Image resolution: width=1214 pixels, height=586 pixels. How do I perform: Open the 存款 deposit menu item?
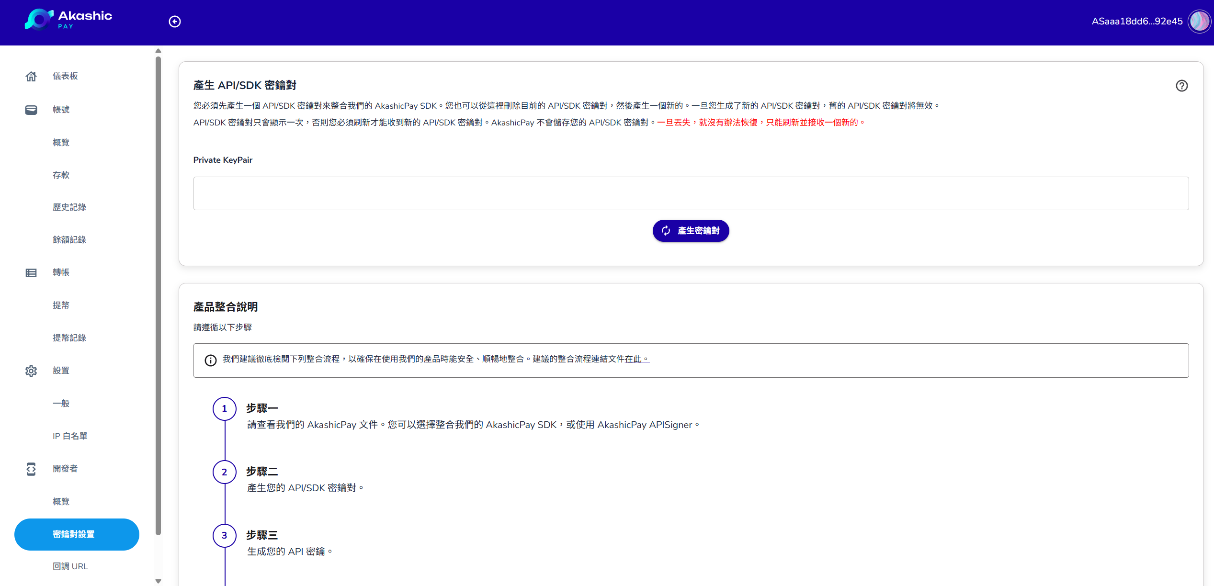click(61, 175)
